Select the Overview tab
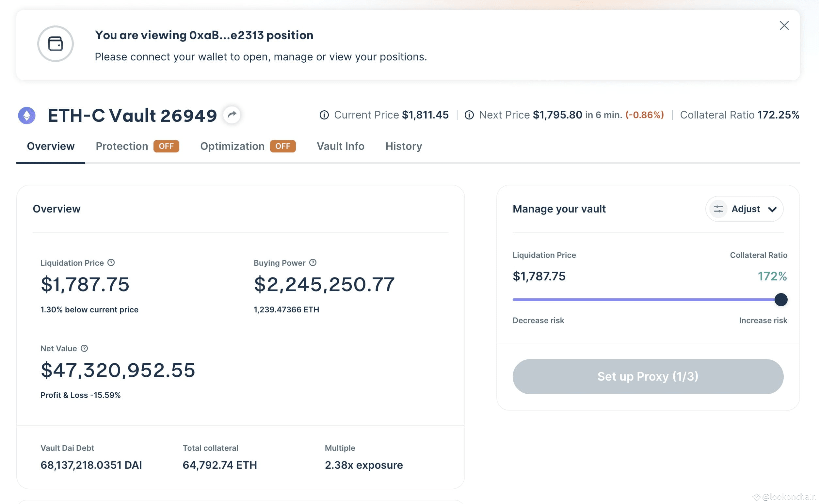The image size is (819, 504). [51, 146]
